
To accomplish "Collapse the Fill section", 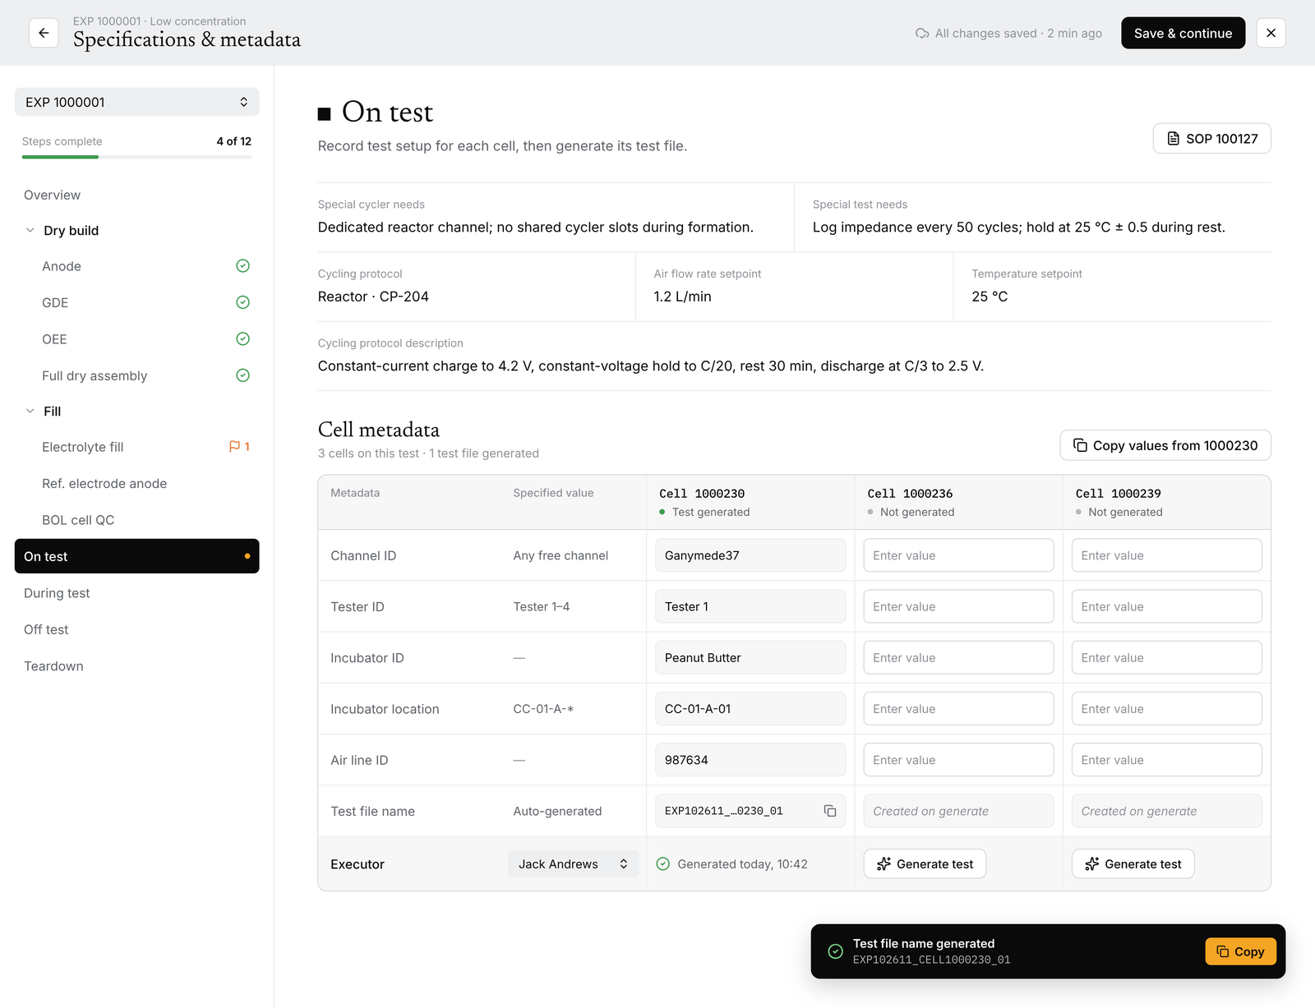I will 30,411.
